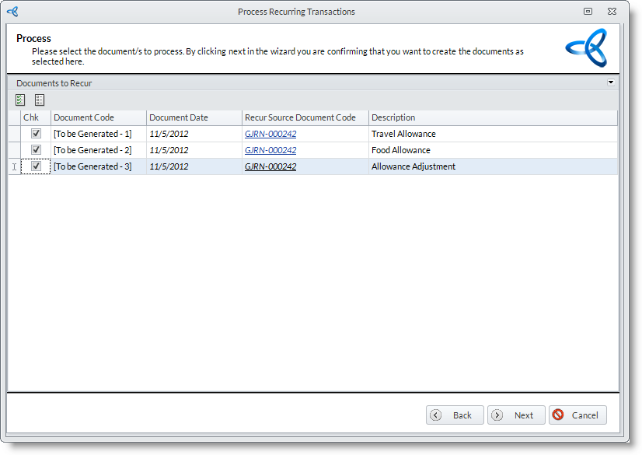
Task: Toggle the Food Allowance row checkbox
Action: 36,150
